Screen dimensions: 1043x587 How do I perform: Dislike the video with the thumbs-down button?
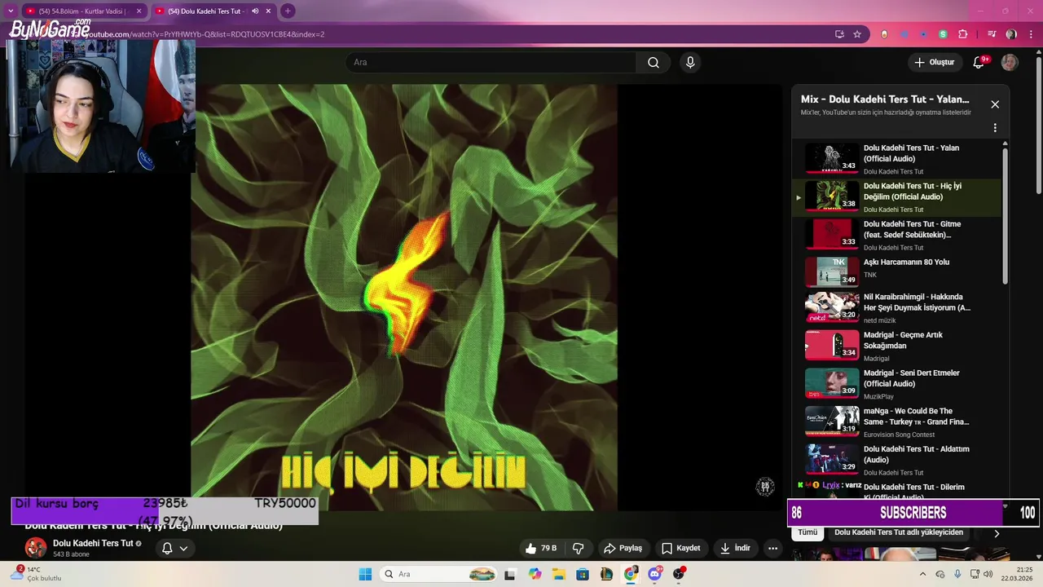579,549
